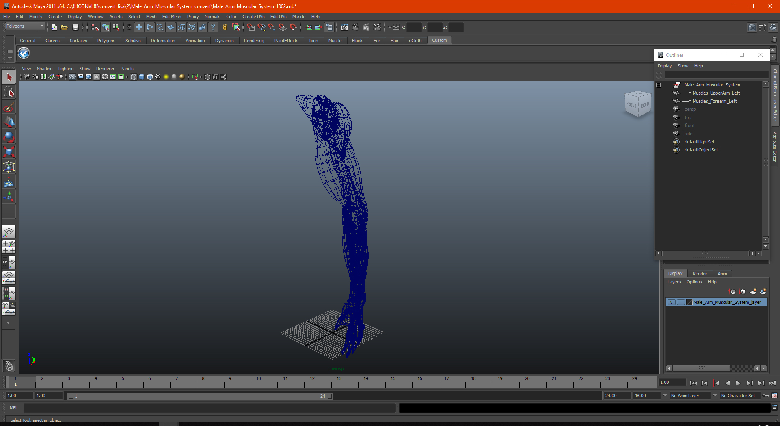Toggle textured display checker icon
This screenshot has width=780, height=426.
coord(158,77)
